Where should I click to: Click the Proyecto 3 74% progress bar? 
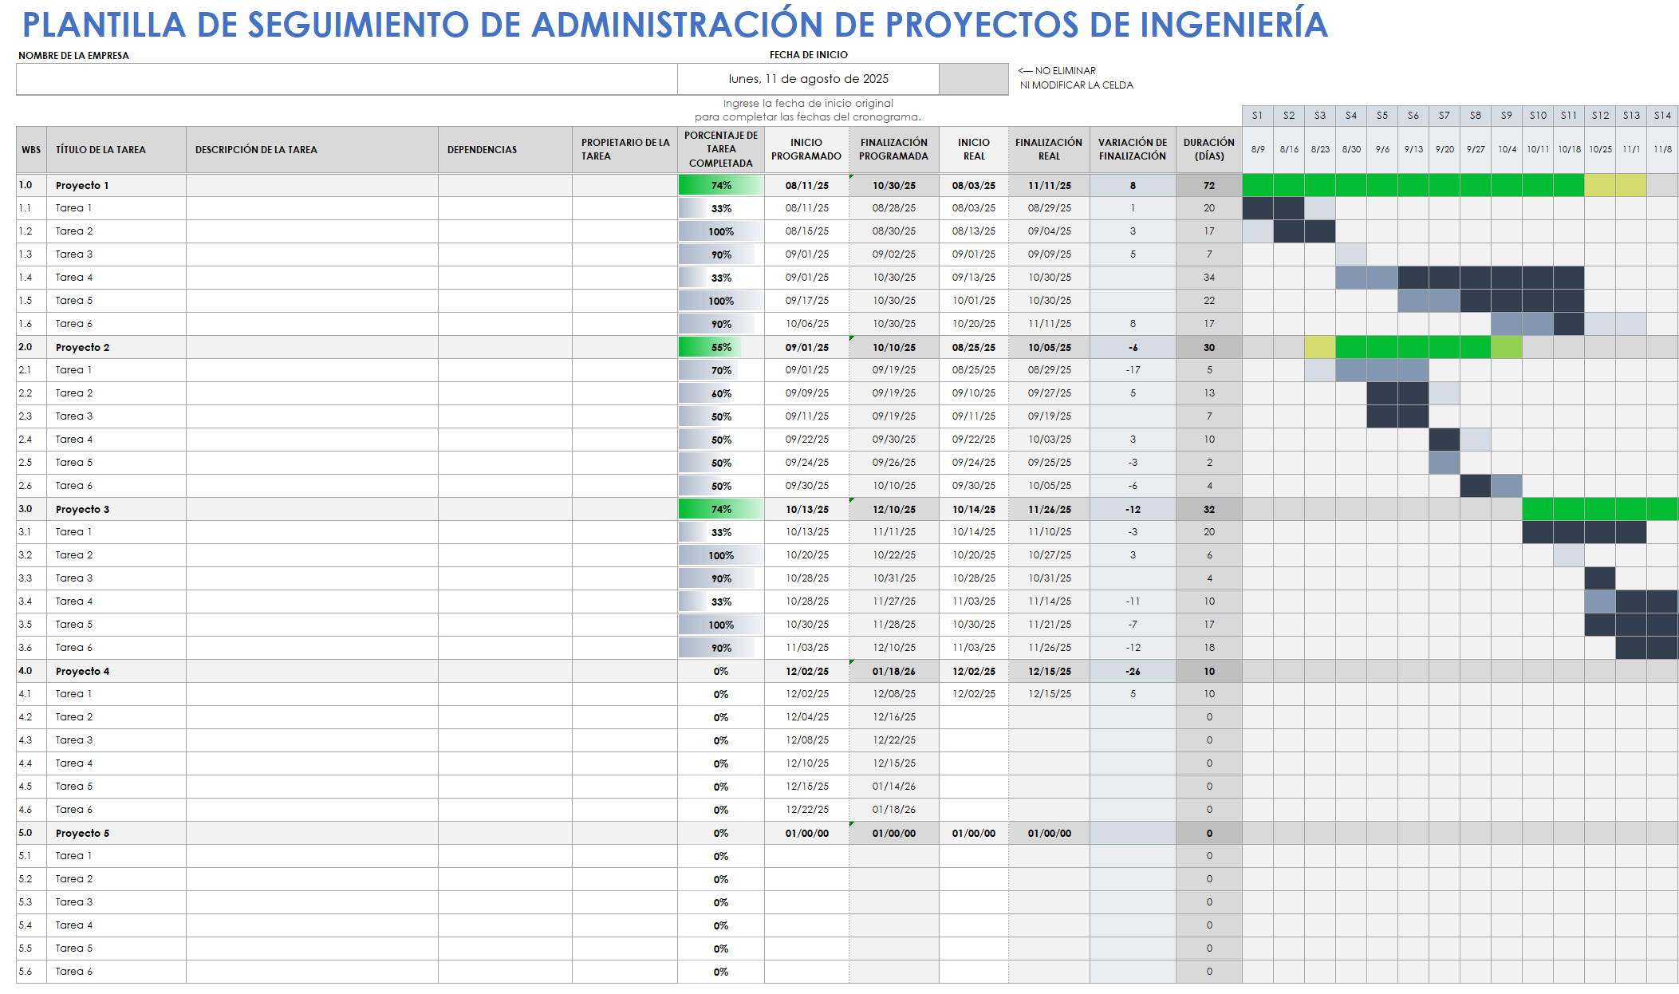[721, 509]
